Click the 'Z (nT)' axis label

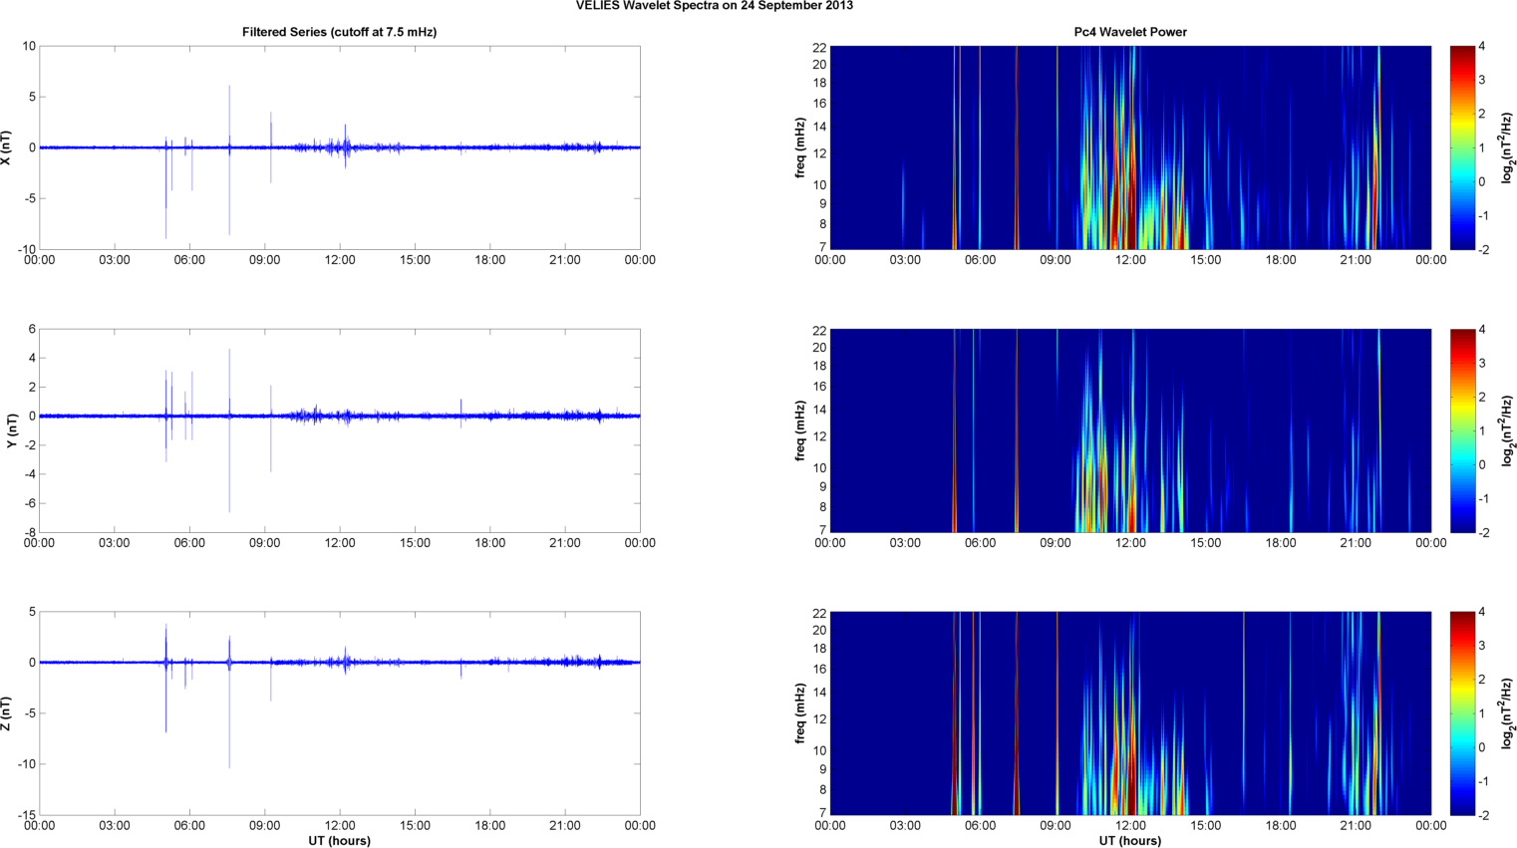[x=6, y=713]
